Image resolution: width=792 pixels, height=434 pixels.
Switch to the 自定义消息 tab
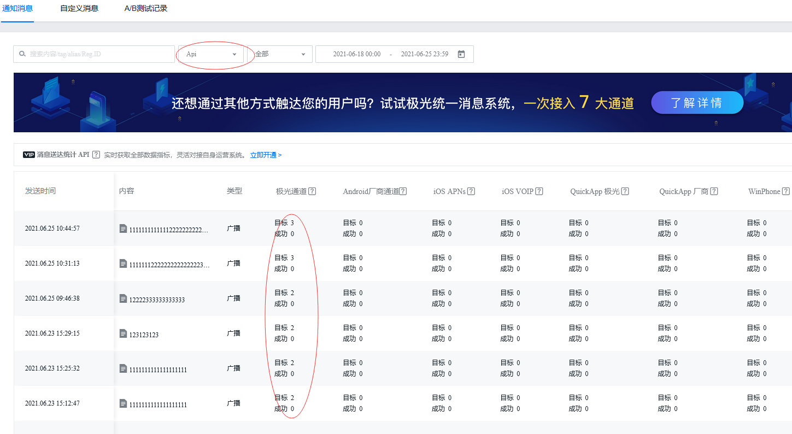(x=79, y=8)
